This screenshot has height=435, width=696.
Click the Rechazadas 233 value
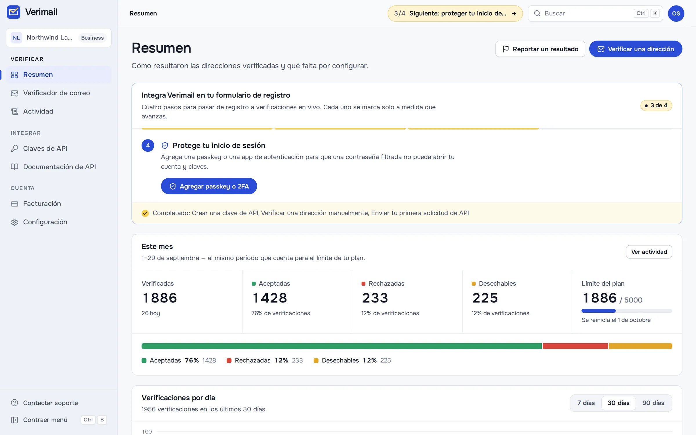pos(375,298)
